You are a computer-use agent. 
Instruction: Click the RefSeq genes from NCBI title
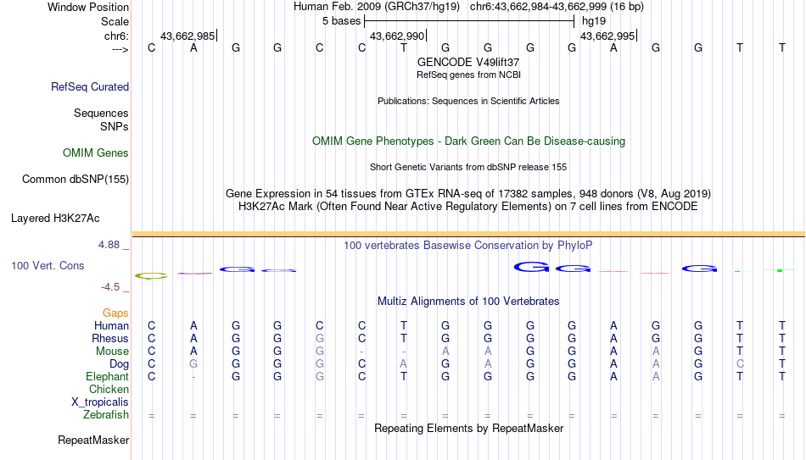coord(468,75)
